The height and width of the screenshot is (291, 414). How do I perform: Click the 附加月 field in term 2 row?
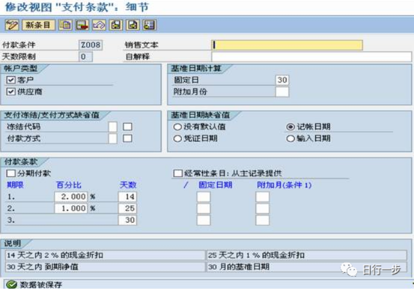coord(263,208)
